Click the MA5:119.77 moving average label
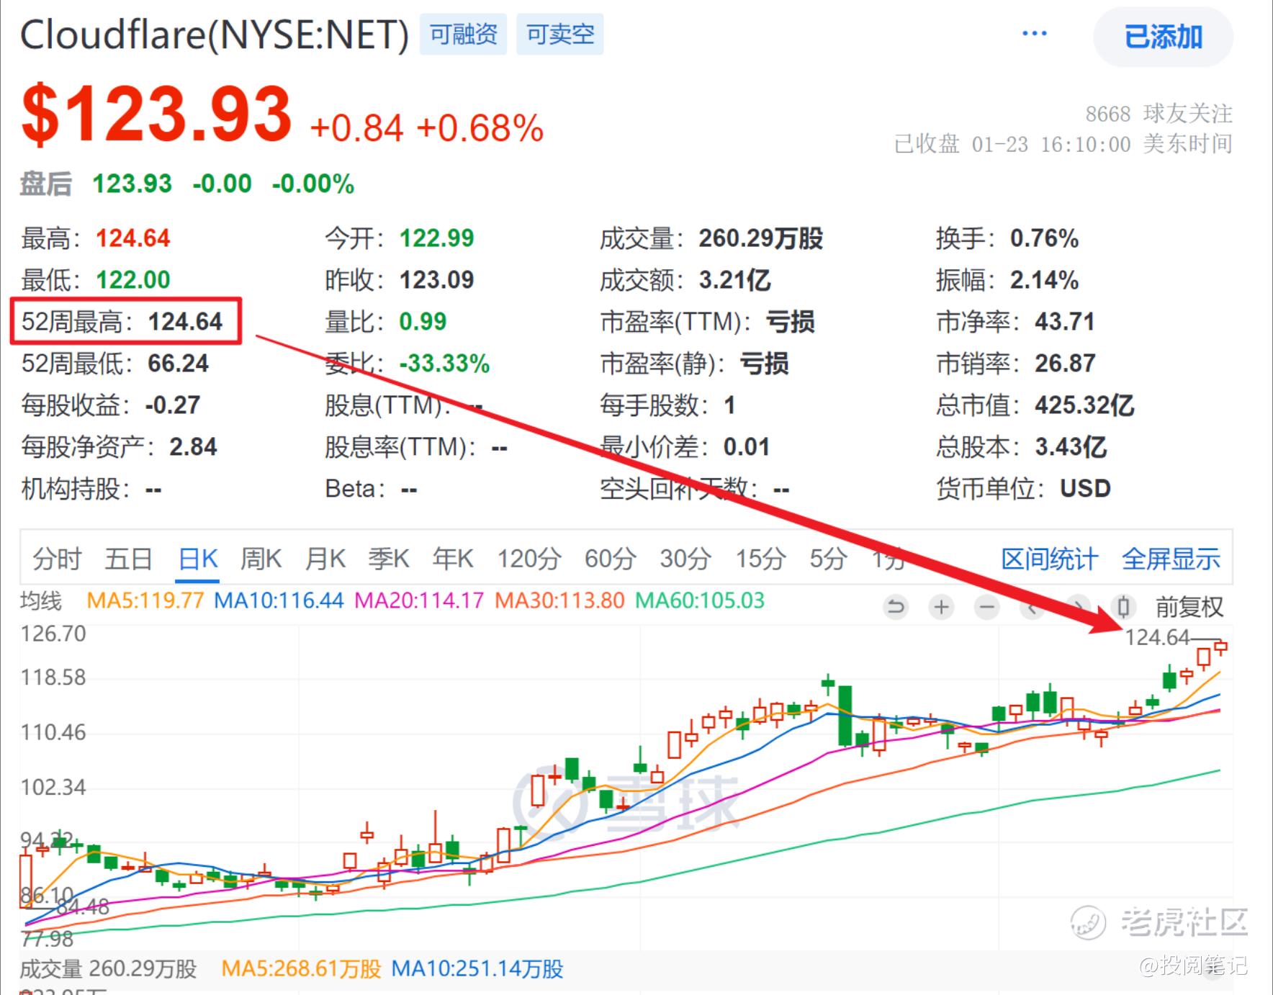1273x995 pixels. tap(145, 600)
